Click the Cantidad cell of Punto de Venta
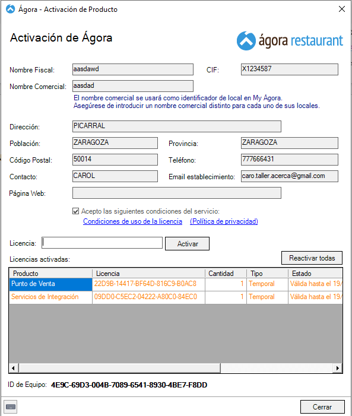This screenshot has height=416, width=352. point(226,284)
